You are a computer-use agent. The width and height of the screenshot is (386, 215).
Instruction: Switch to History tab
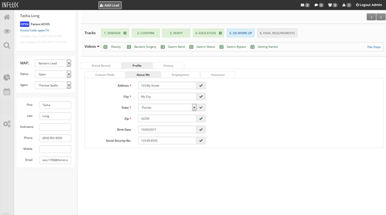click(x=168, y=66)
